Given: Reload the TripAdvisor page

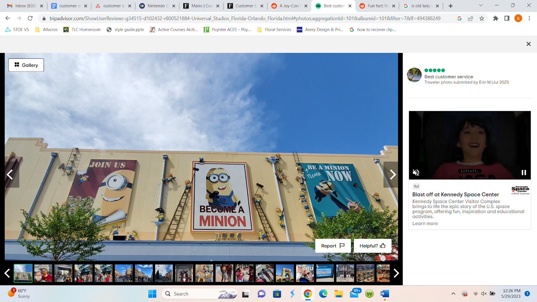Looking at the screenshot, I should [30, 18].
